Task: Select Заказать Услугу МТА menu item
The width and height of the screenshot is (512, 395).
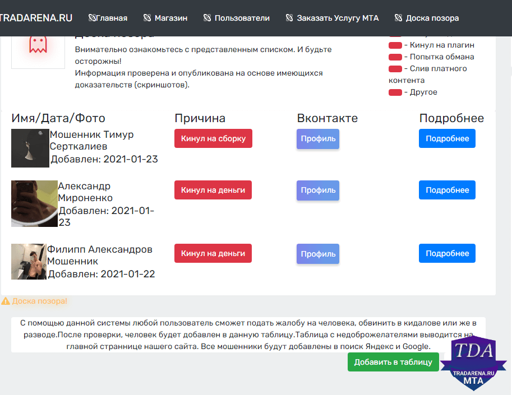Action: coord(338,18)
